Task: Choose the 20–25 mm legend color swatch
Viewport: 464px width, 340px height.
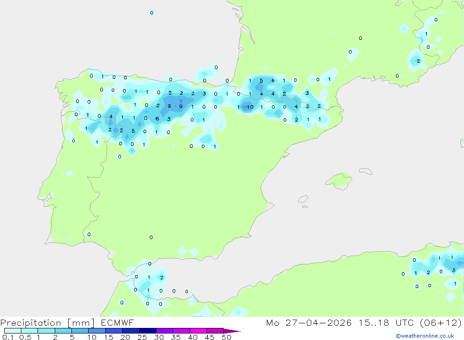Action: [x=131, y=331]
